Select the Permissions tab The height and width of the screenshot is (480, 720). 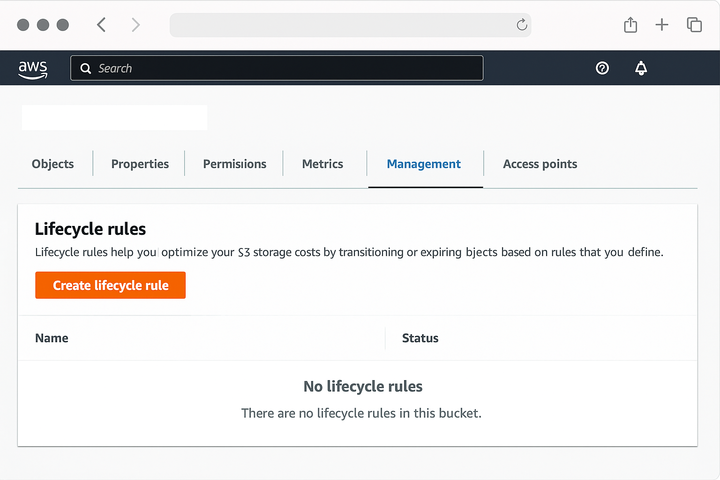[x=234, y=164]
